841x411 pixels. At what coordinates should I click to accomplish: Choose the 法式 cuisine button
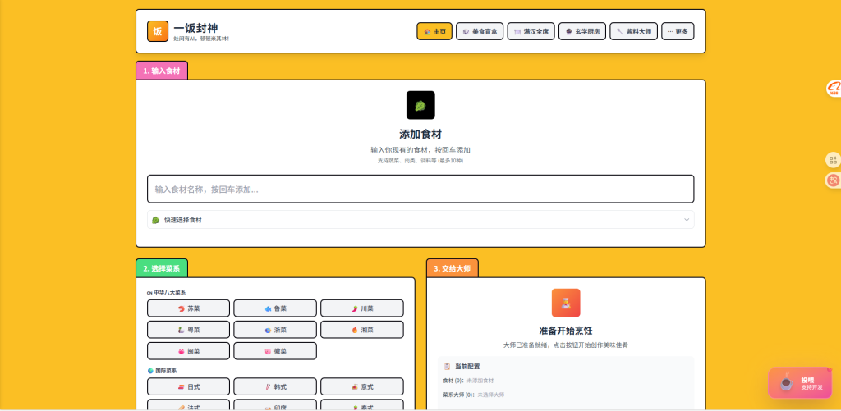point(188,405)
